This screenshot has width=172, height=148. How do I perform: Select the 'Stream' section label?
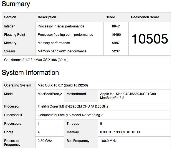(x=9, y=51)
